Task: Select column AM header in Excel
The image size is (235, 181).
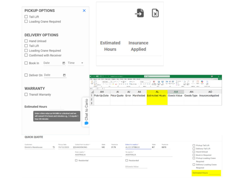Action: click(x=176, y=92)
